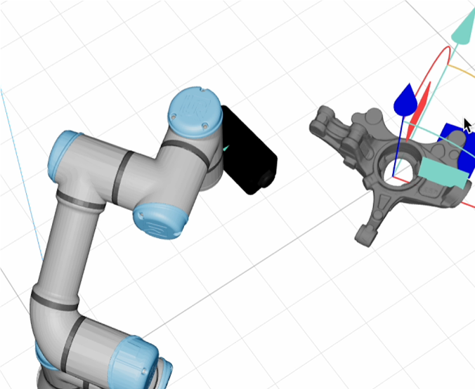The height and width of the screenshot is (389, 475).
Task: Select the knuckle's lower arm end
Action: pyautogui.click(x=363, y=236)
